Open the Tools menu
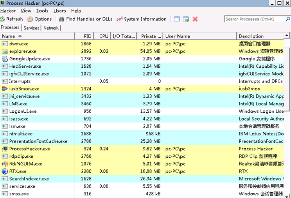 point(42,11)
